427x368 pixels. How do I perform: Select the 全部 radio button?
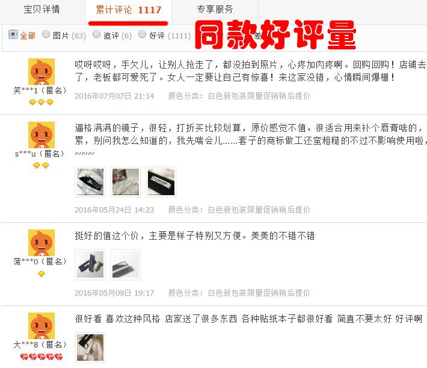[x=13, y=34]
